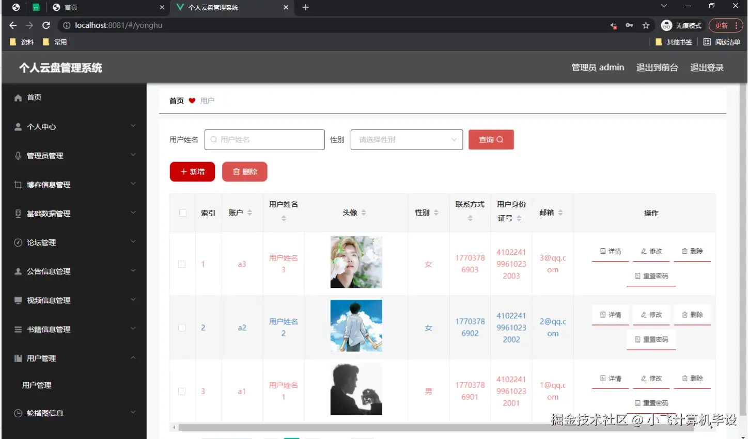The image size is (749, 439).
Task: Sort by 头像 column sort arrows
Action: coord(364,213)
